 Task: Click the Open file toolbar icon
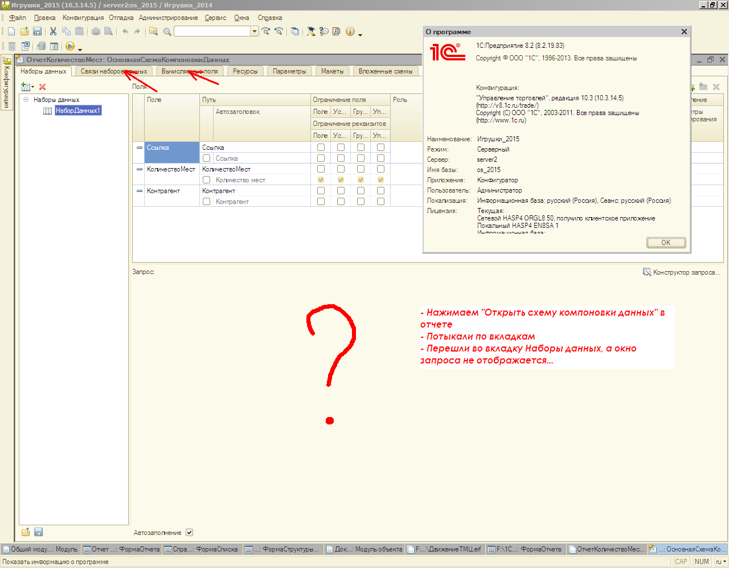(x=24, y=31)
